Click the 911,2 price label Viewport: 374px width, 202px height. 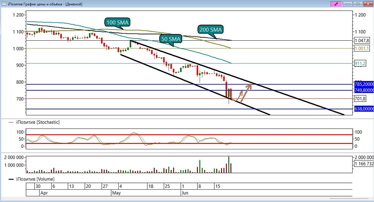[x=360, y=63]
